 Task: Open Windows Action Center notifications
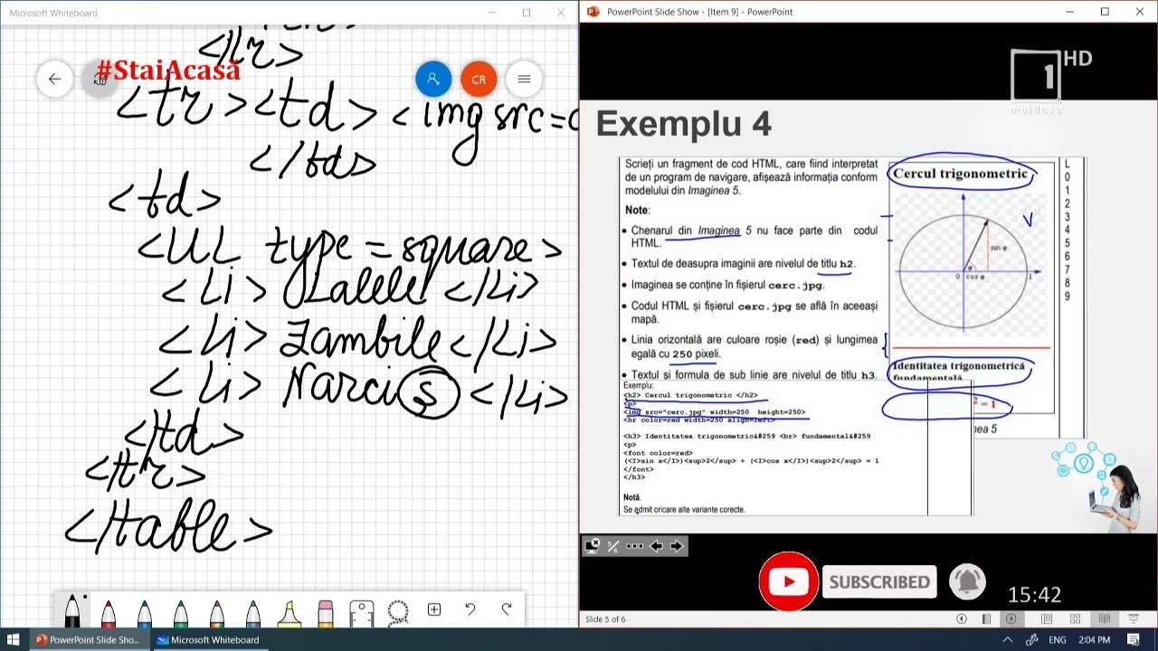tap(1134, 640)
